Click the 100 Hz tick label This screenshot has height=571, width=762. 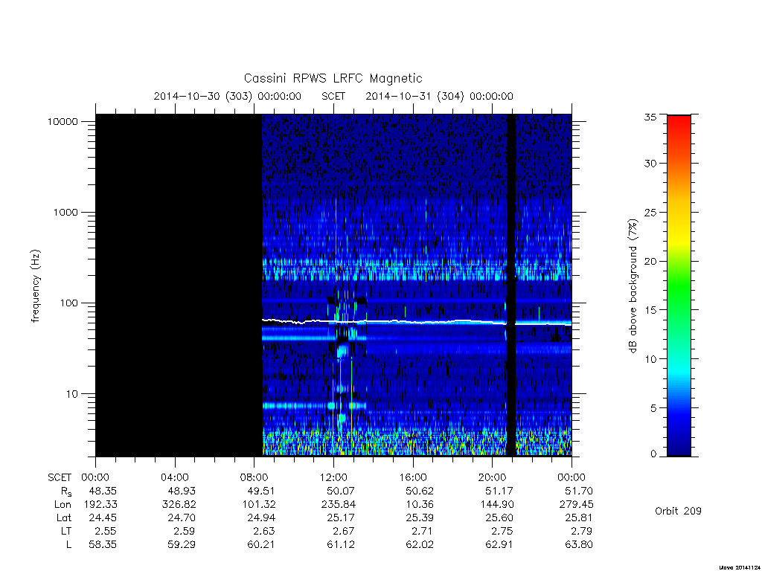[68, 303]
